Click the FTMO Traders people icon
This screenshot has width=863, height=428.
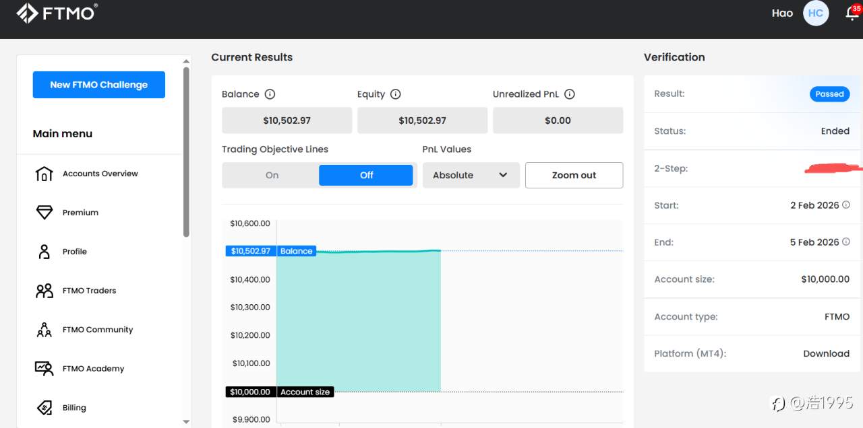click(44, 291)
